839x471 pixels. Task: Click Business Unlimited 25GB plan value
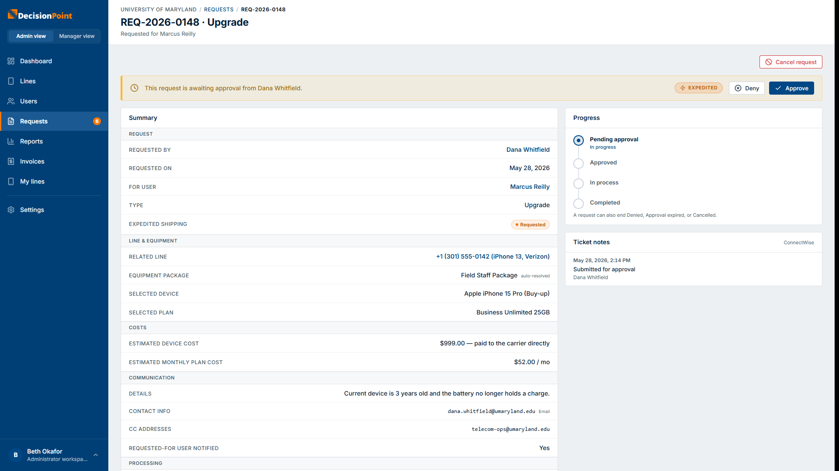[x=513, y=312]
